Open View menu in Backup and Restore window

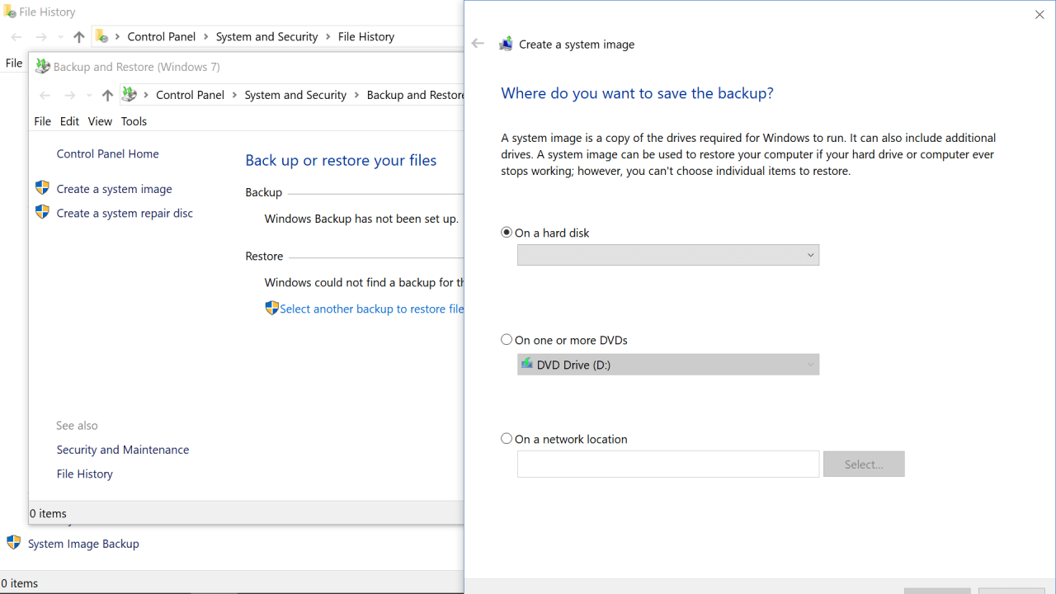pos(100,121)
